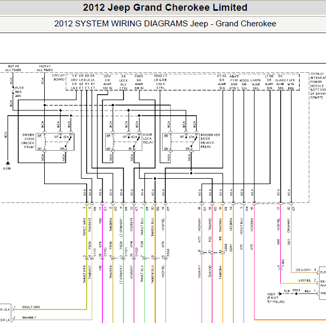
Task: Click the 'PASS DR AJAR SW IN' pin label
Action: [138, 82]
